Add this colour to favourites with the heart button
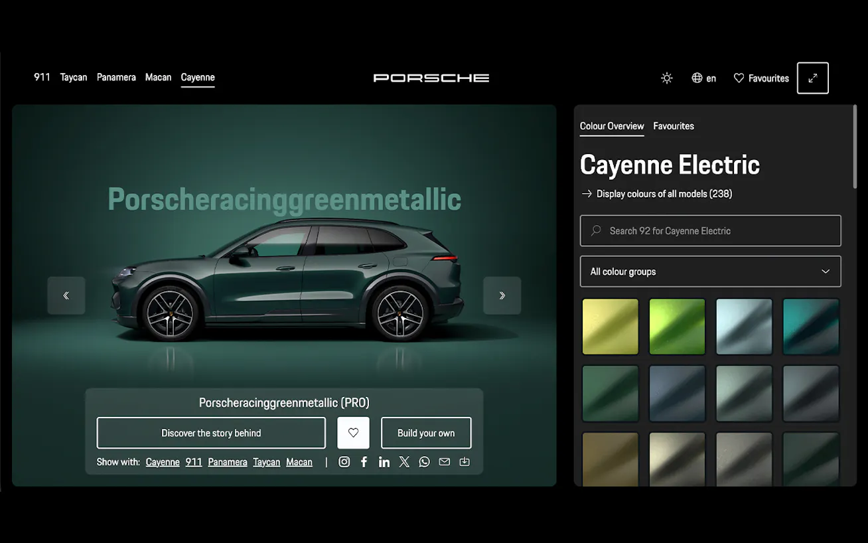The image size is (868, 543). click(353, 433)
